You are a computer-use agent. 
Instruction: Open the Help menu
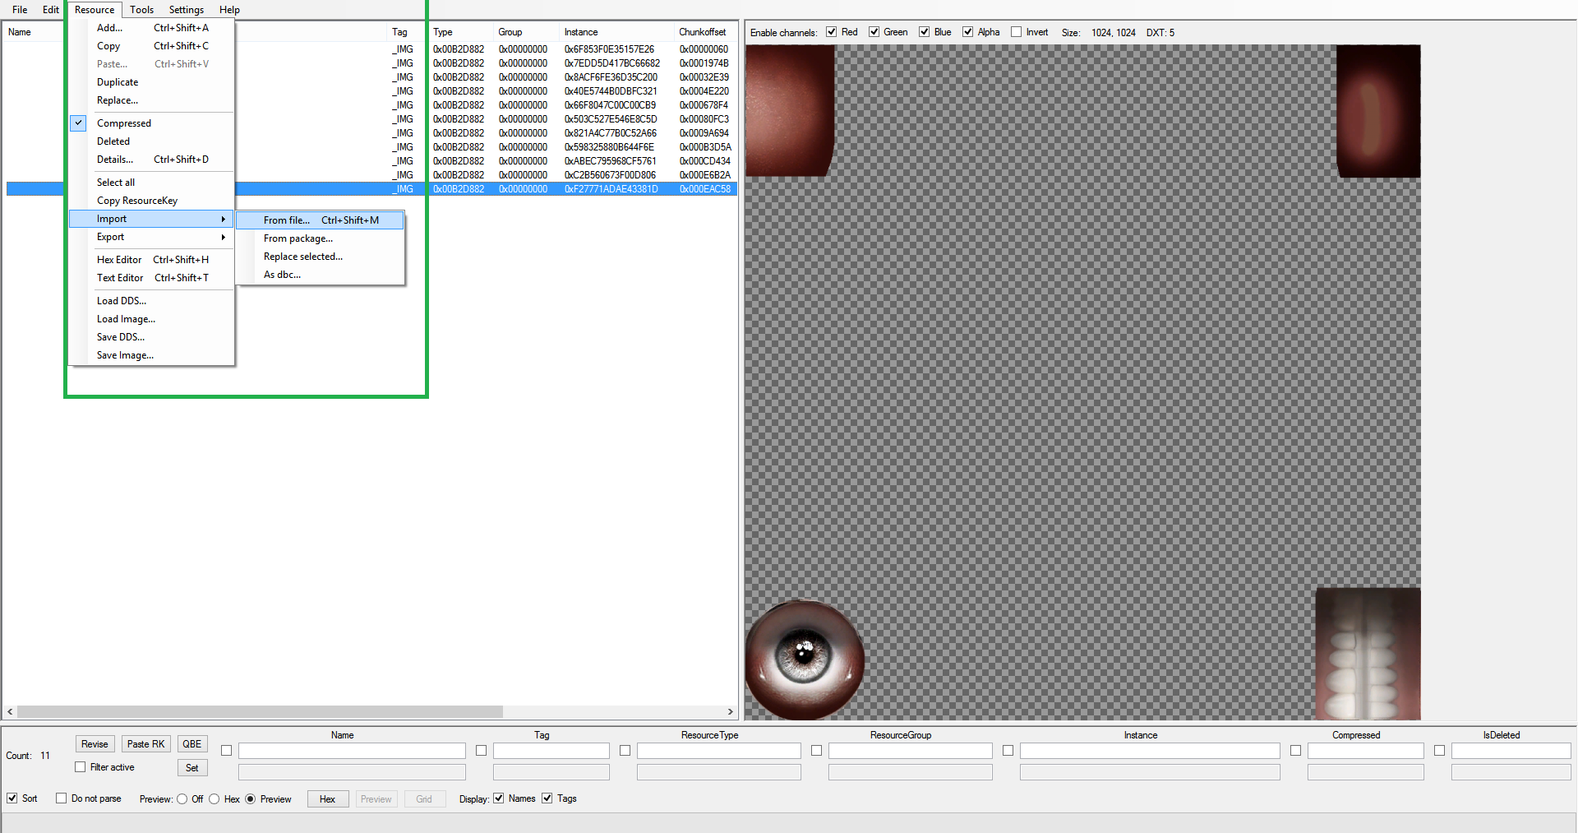point(229,10)
